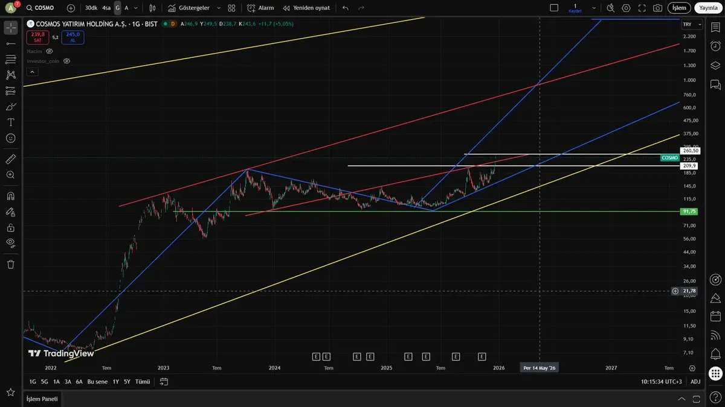Screen dimensions: 725x407
Task: Open the chart layout selector square
Action: click(554, 8)
